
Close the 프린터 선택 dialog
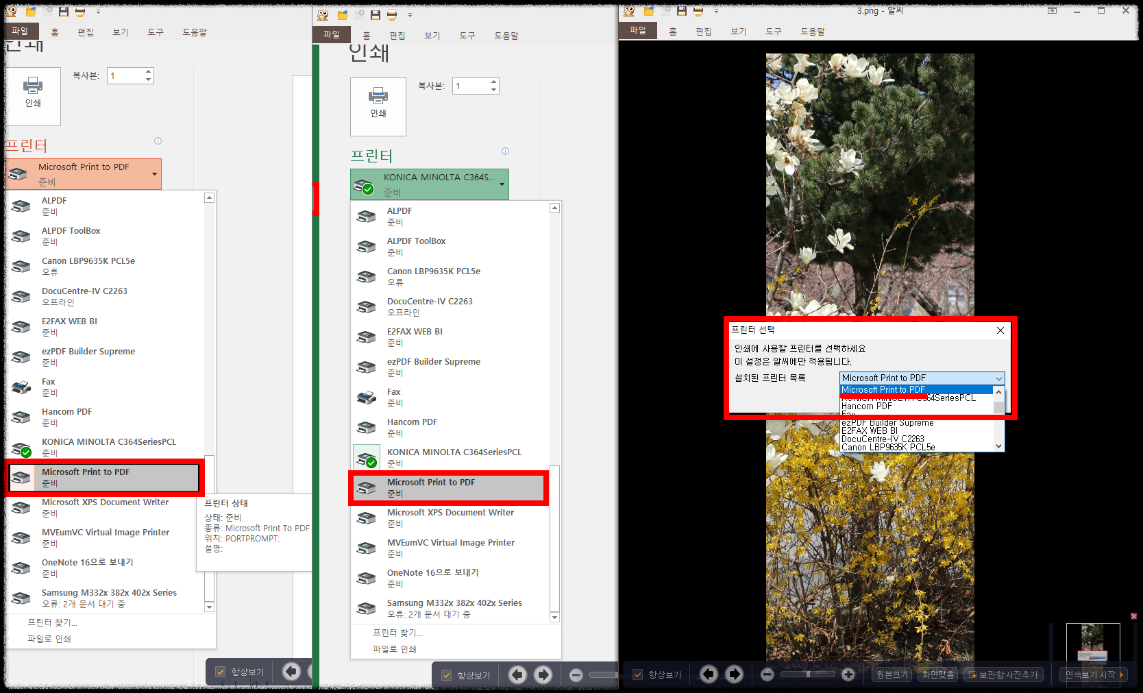click(x=1000, y=330)
